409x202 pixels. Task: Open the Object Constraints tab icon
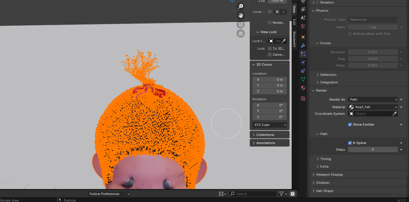tap(303, 71)
